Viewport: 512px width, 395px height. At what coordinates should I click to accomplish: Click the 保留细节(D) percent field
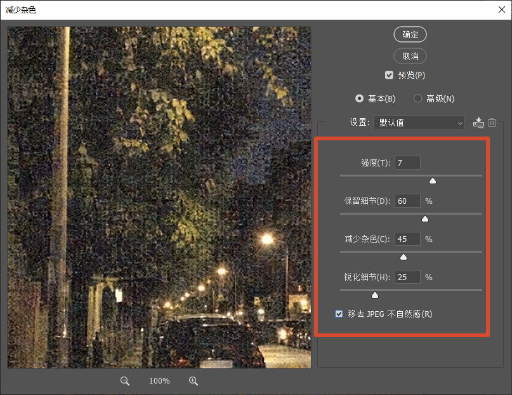407,201
